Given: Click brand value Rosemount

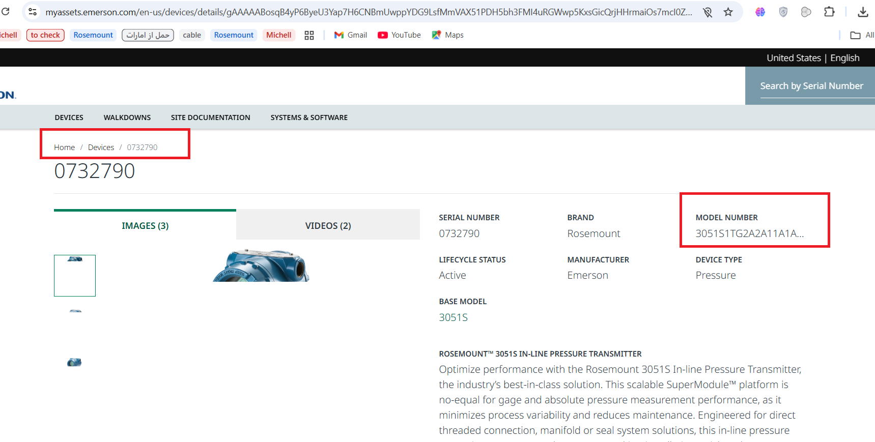Looking at the screenshot, I should pos(594,233).
